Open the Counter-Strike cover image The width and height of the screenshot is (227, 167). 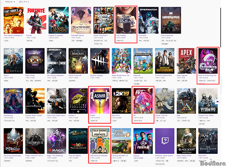tap(35, 101)
